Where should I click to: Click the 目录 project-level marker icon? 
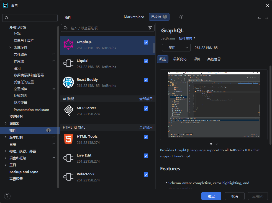(54, 144)
